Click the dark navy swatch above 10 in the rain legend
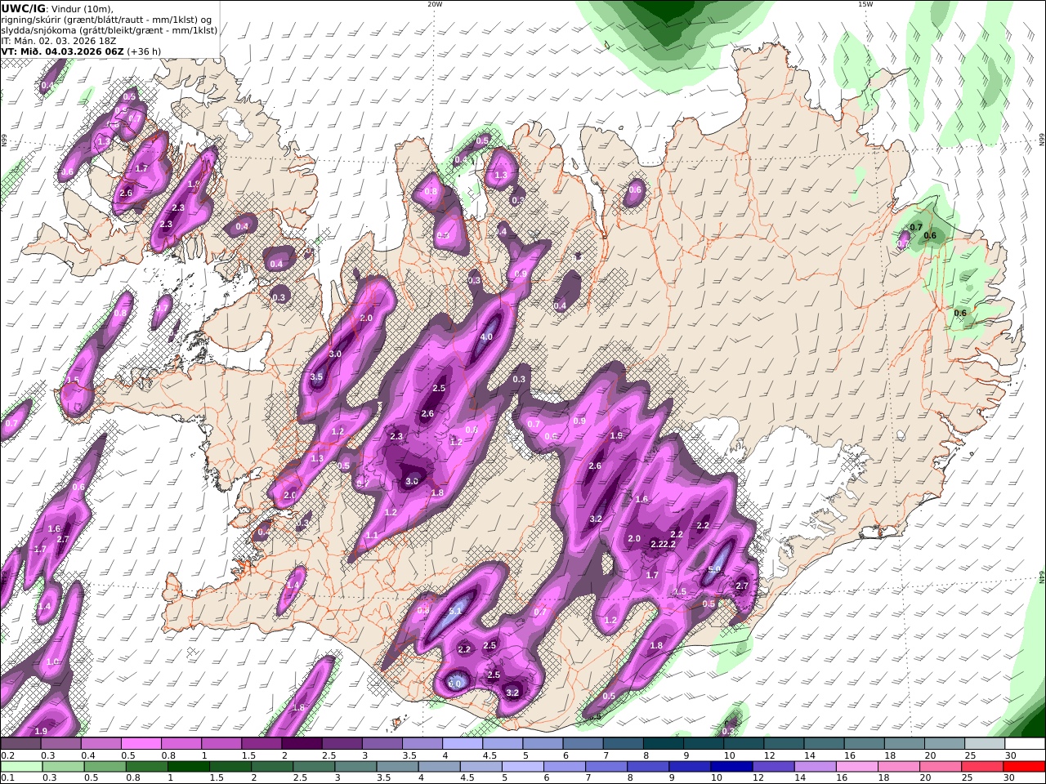The height and width of the screenshot is (784, 1046). (x=731, y=767)
